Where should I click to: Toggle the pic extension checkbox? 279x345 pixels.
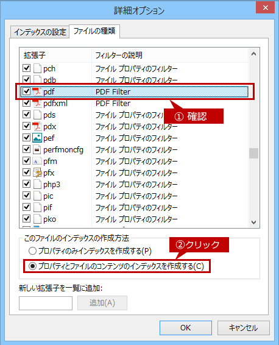[26, 196]
